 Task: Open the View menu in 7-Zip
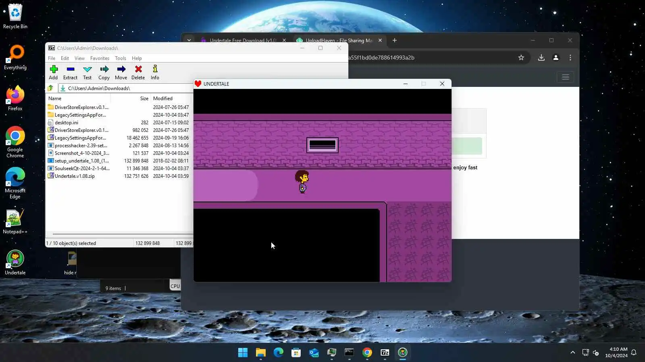pos(79,58)
